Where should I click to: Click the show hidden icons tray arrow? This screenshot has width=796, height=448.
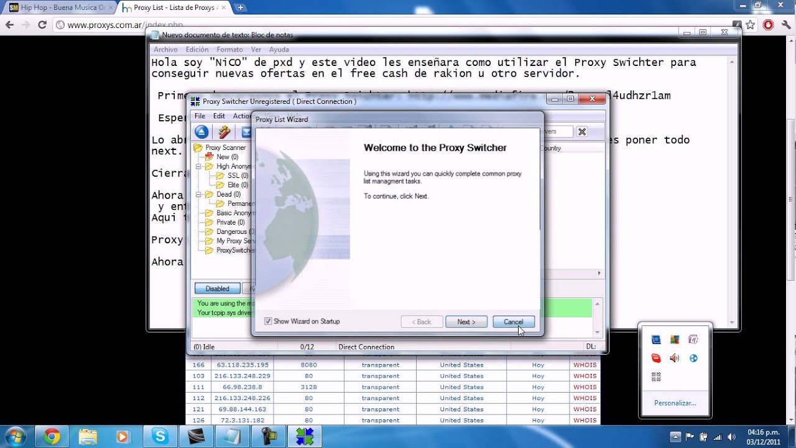[x=676, y=437]
